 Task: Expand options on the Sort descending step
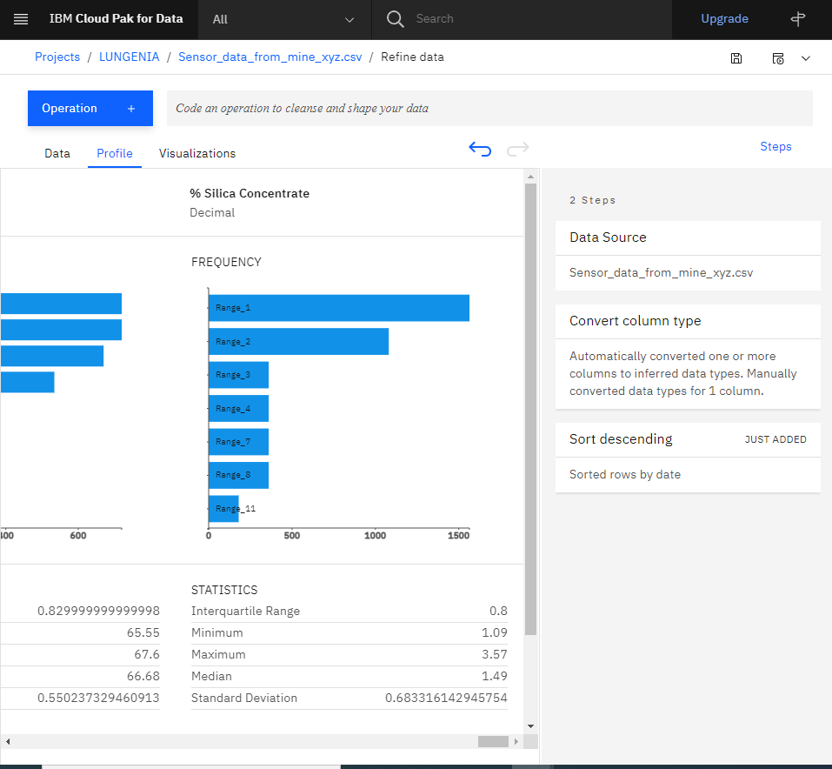[799, 439]
